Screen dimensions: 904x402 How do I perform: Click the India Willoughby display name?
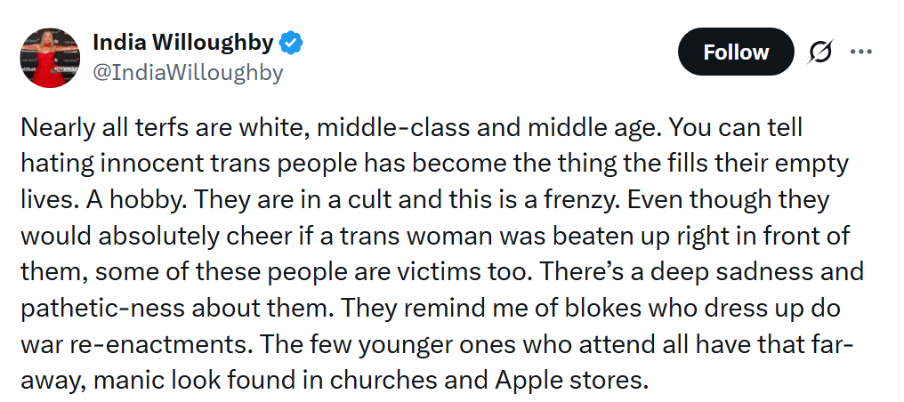(183, 42)
